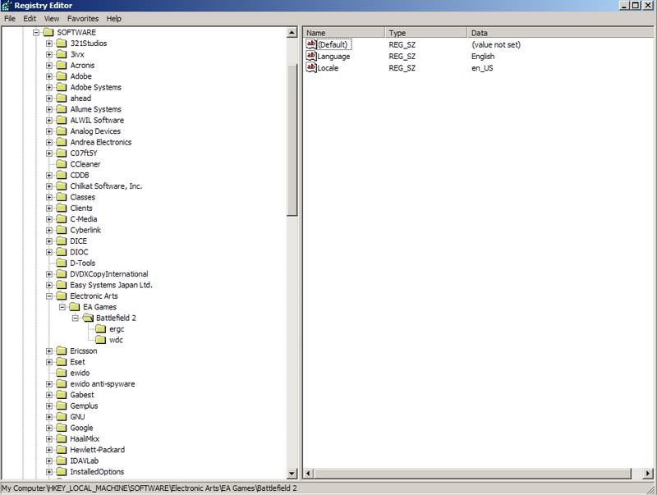Click the Locale string value icon

[311, 68]
